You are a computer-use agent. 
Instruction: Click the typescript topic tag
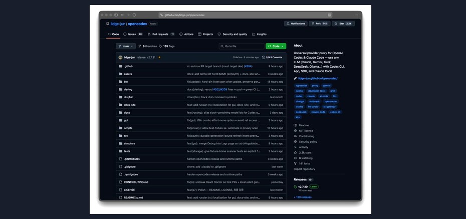pyautogui.click(x=301, y=86)
